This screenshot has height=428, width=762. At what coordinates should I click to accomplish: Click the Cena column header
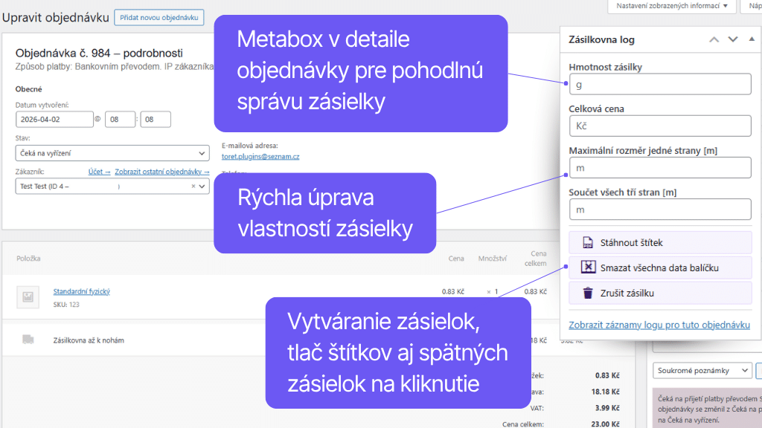pyautogui.click(x=456, y=259)
